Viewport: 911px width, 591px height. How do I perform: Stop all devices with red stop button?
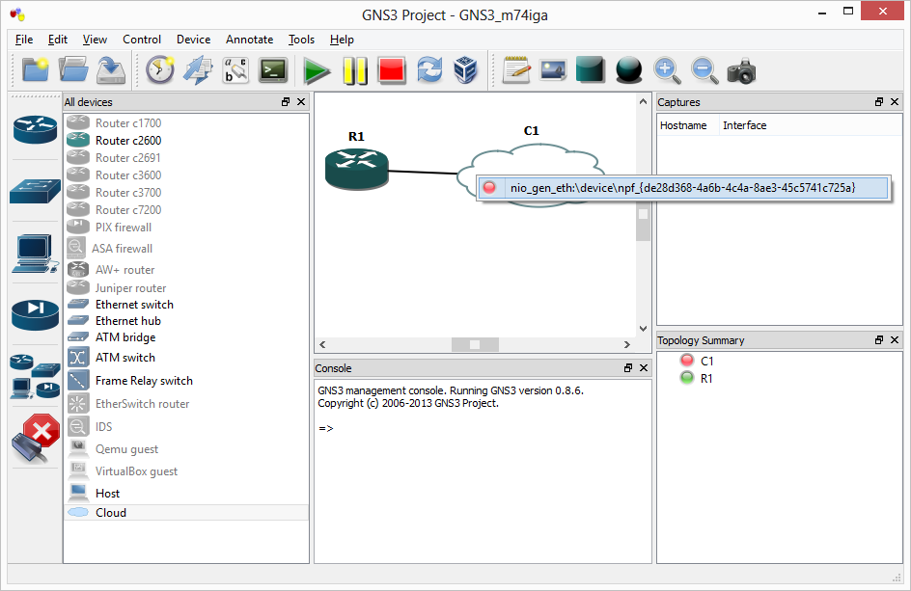(x=392, y=70)
